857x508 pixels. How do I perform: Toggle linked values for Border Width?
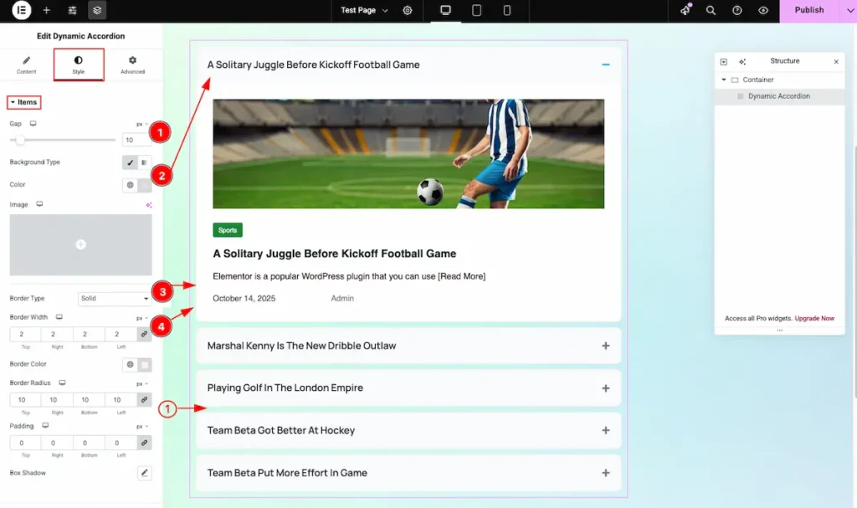coord(144,334)
